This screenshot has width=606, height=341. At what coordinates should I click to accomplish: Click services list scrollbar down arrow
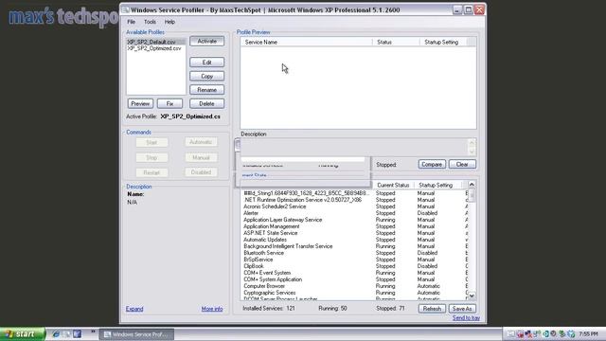pyautogui.click(x=472, y=296)
